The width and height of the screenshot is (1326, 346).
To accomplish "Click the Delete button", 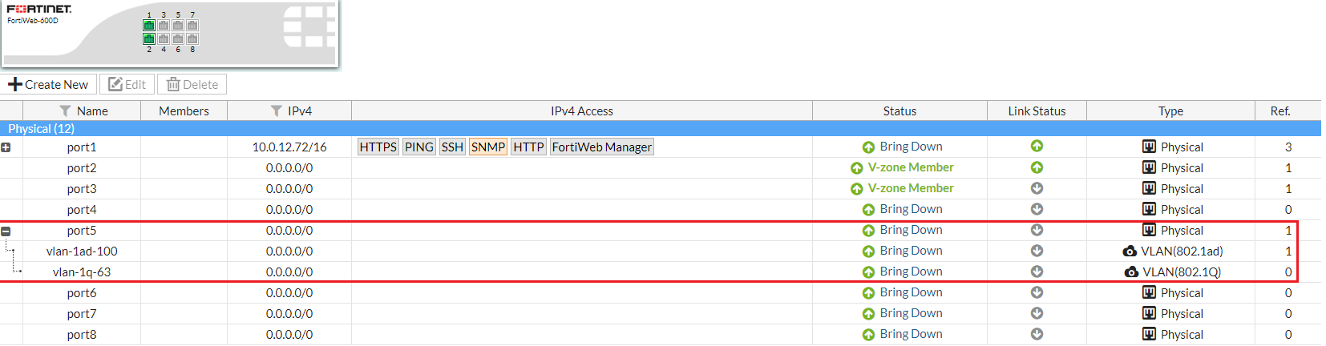I will [192, 85].
